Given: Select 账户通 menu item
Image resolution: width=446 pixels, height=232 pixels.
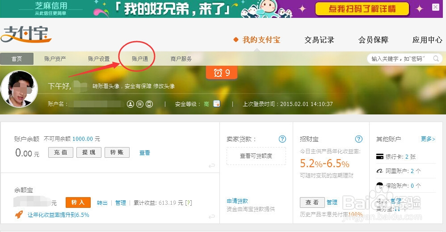Looking at the screenshot, I should click(140, 59).
